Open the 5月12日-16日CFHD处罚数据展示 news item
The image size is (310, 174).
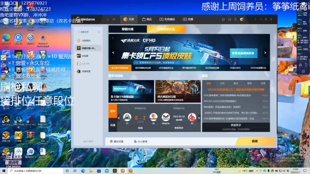[x=236, y=101]
